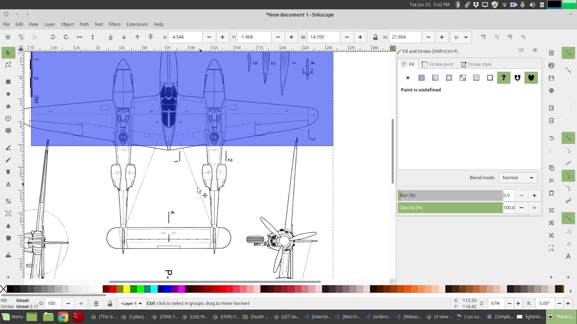Open the Path menu
The height and width of the screenshot is (324, 577).
(x=84, y=24)
